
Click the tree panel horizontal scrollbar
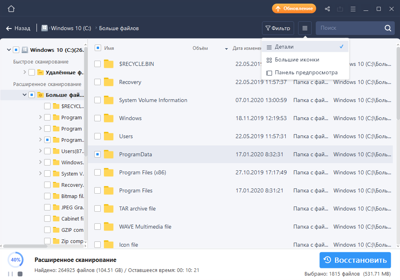(25, 246)
